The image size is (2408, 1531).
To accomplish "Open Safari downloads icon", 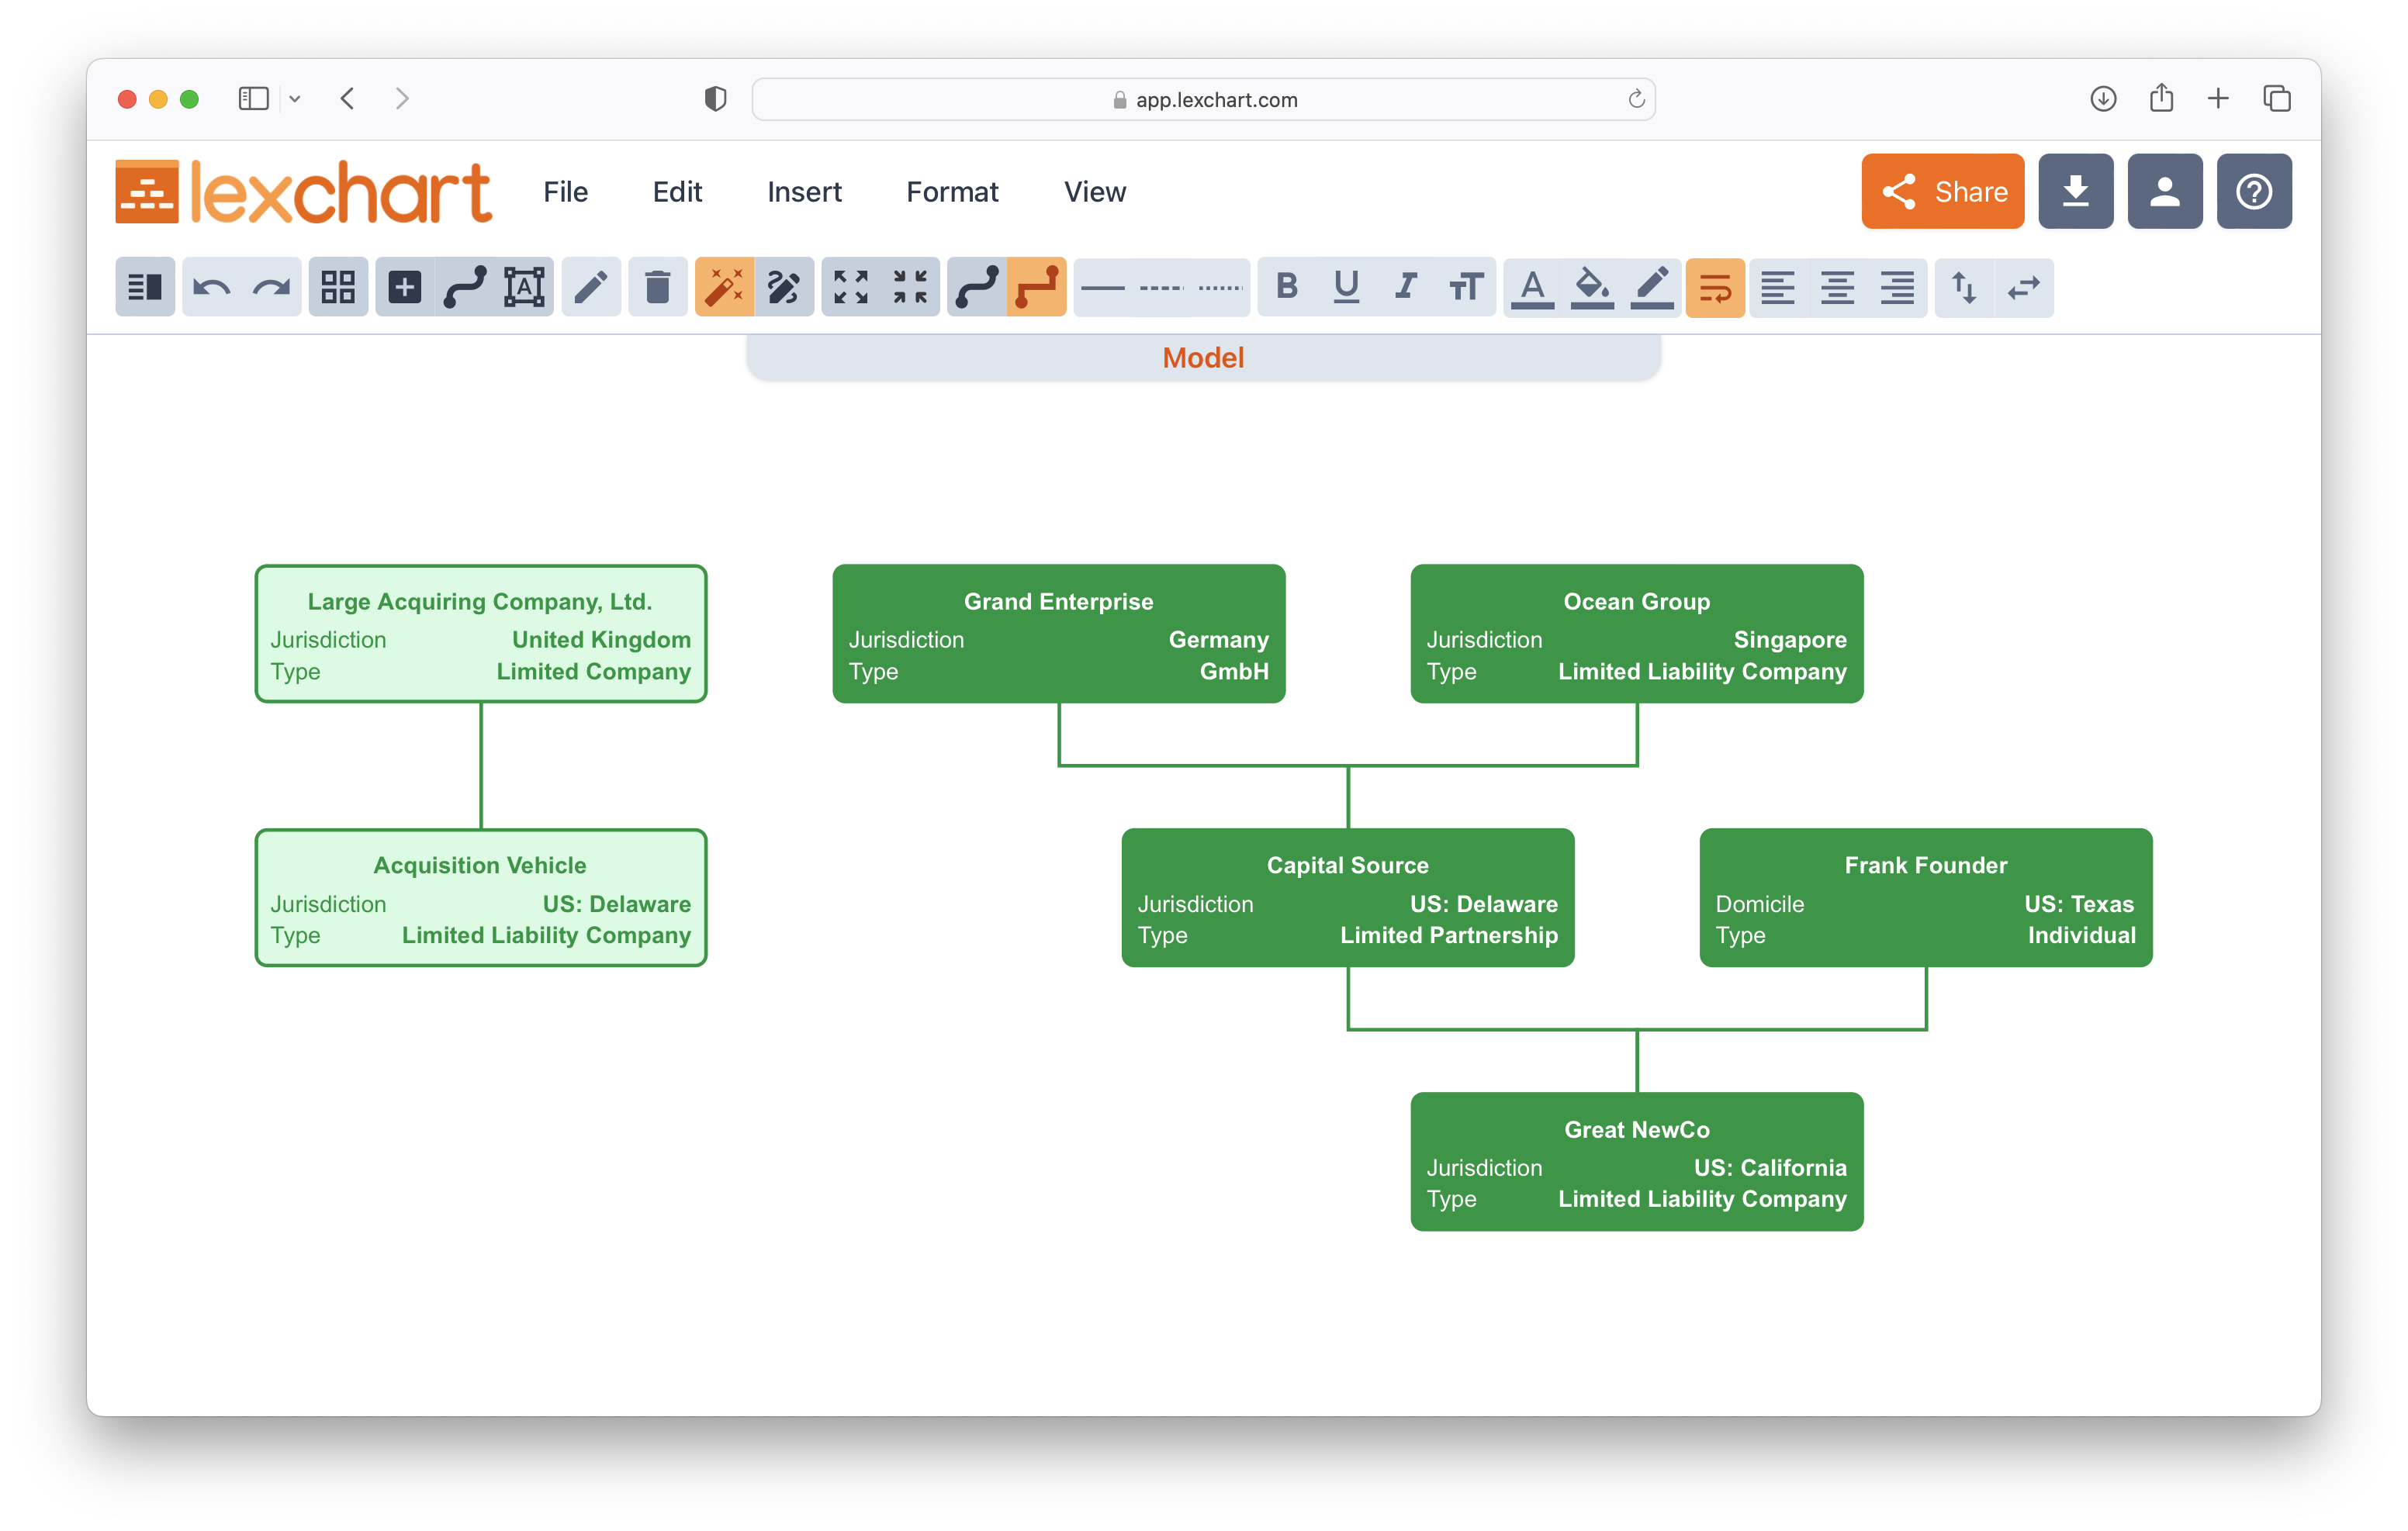I will [2103, 99].
